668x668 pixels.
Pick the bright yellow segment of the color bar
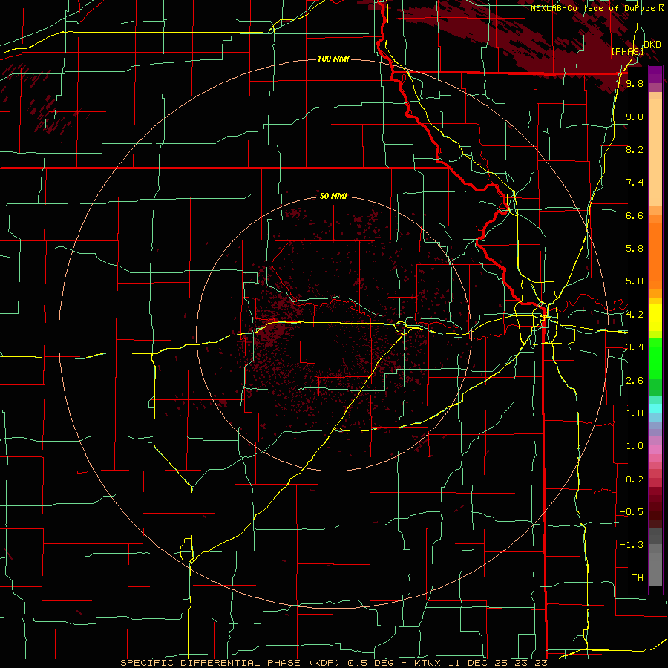point(655,318)
